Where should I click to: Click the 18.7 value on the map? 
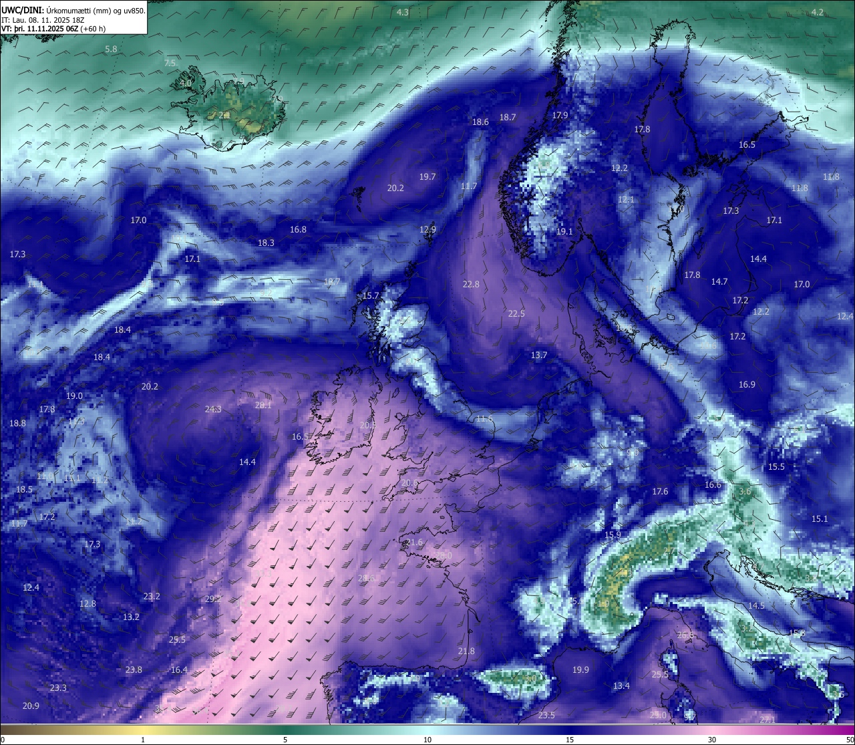pyautogui.click(x=508, y=118)
